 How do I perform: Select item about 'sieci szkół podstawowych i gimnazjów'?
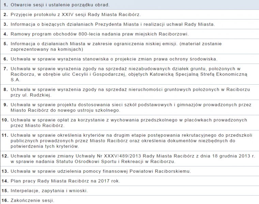click(x=129, y=107)
